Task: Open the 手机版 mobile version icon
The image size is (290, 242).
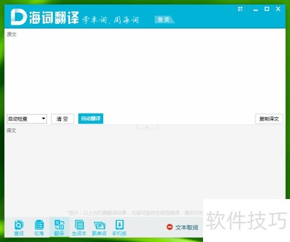Action: [119, 227]
